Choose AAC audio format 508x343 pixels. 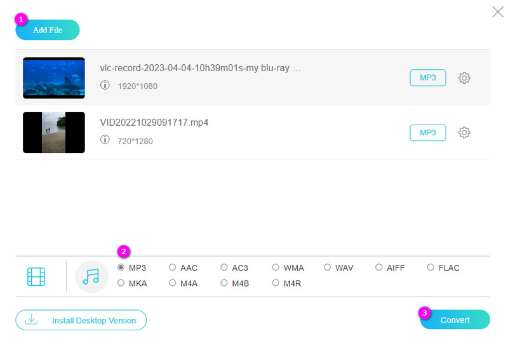coord(173,268)
